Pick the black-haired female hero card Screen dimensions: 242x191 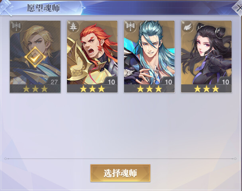207,57
